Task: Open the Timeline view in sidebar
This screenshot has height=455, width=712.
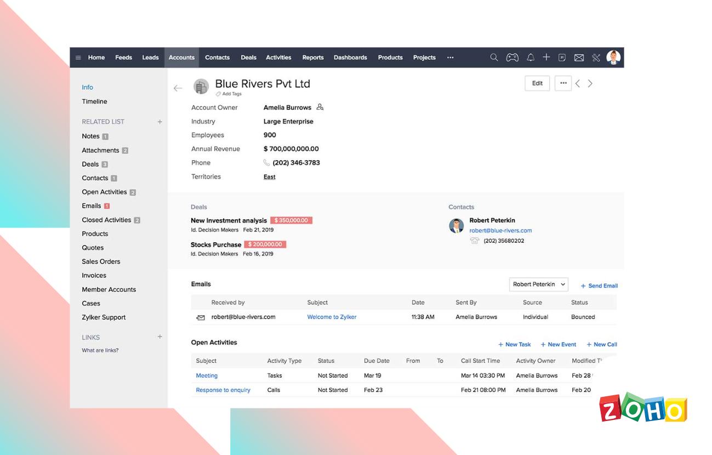Action: pos(94,101)
